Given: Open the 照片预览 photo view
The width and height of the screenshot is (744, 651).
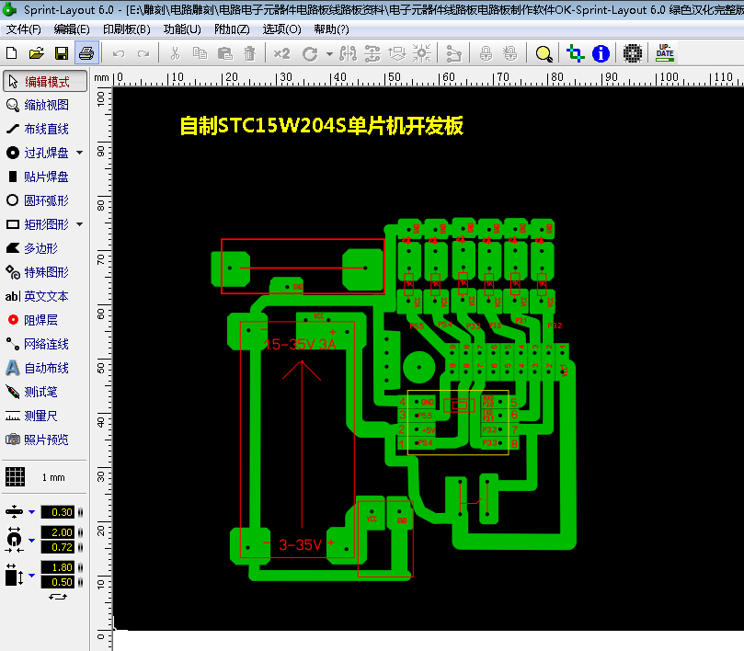Looking at the screenshot, I should [x=38, y=440].
